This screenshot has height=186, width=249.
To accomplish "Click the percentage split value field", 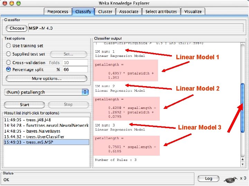I will [75, 70].
